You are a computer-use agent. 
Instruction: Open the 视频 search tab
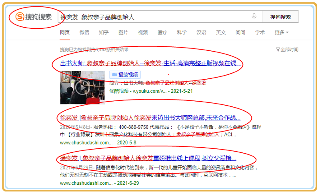tap(143, 32)
